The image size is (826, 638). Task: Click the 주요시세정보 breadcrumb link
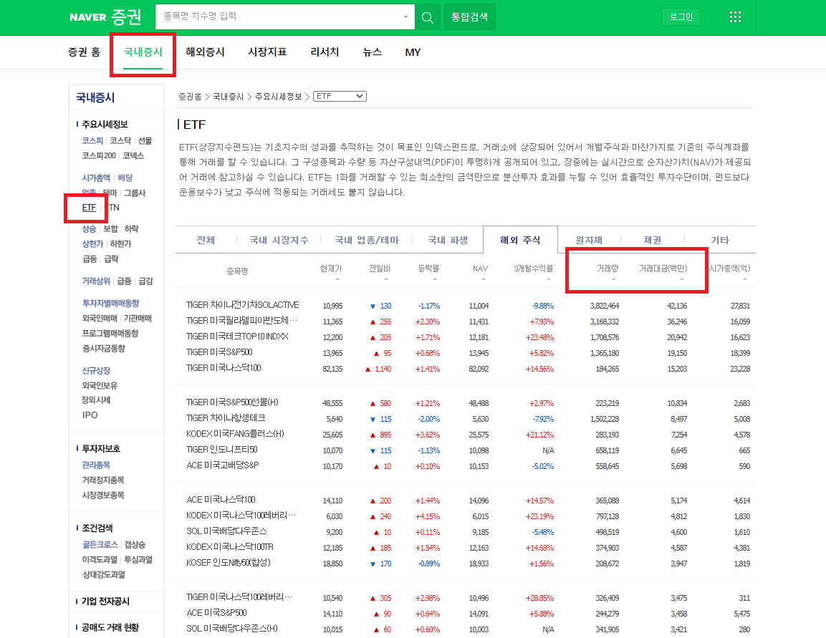coord(279,97)
